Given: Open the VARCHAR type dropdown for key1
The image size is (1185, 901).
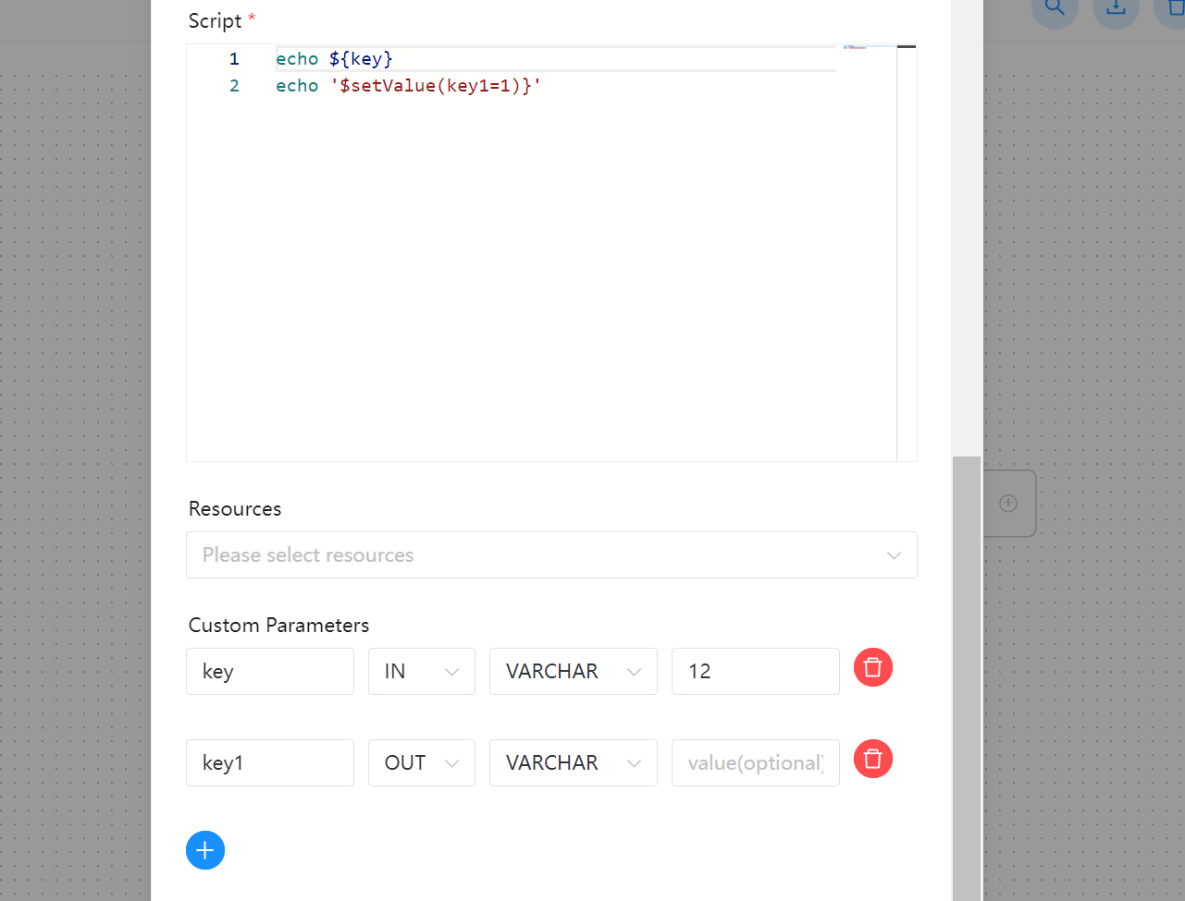Looking at the screenshot, I should [573, 762].
